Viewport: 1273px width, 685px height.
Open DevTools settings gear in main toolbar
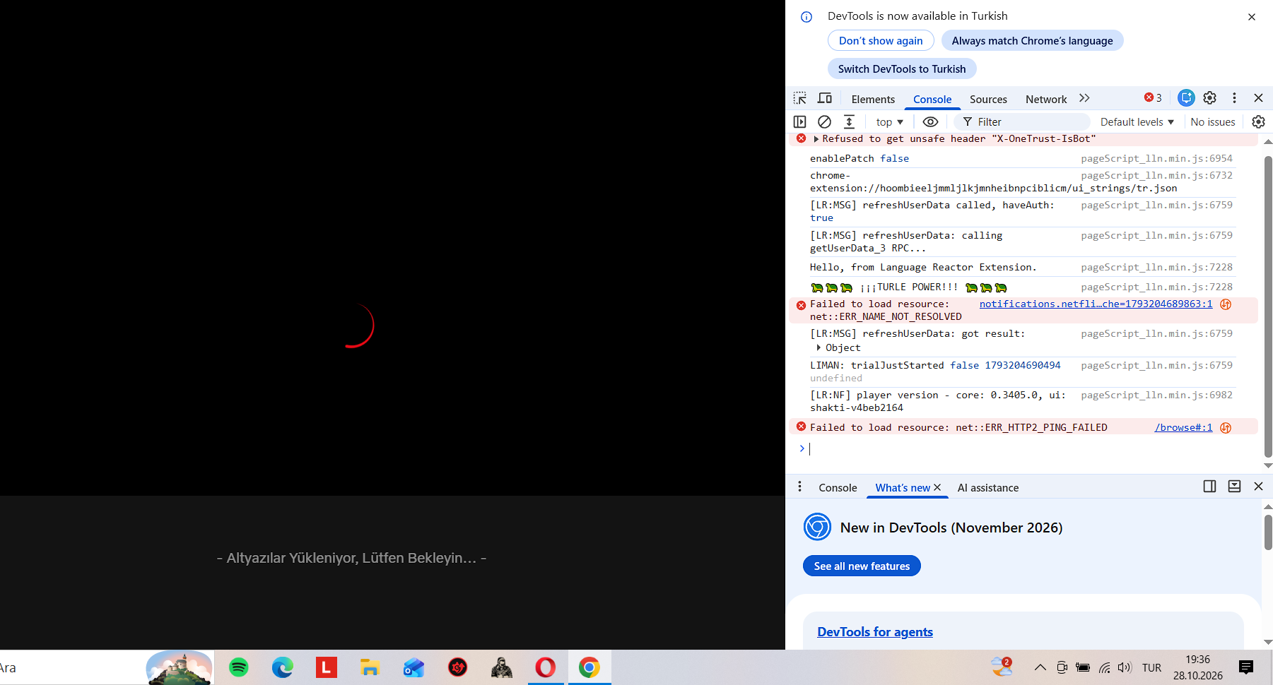pyautogui.click(x=1210, y=98)
